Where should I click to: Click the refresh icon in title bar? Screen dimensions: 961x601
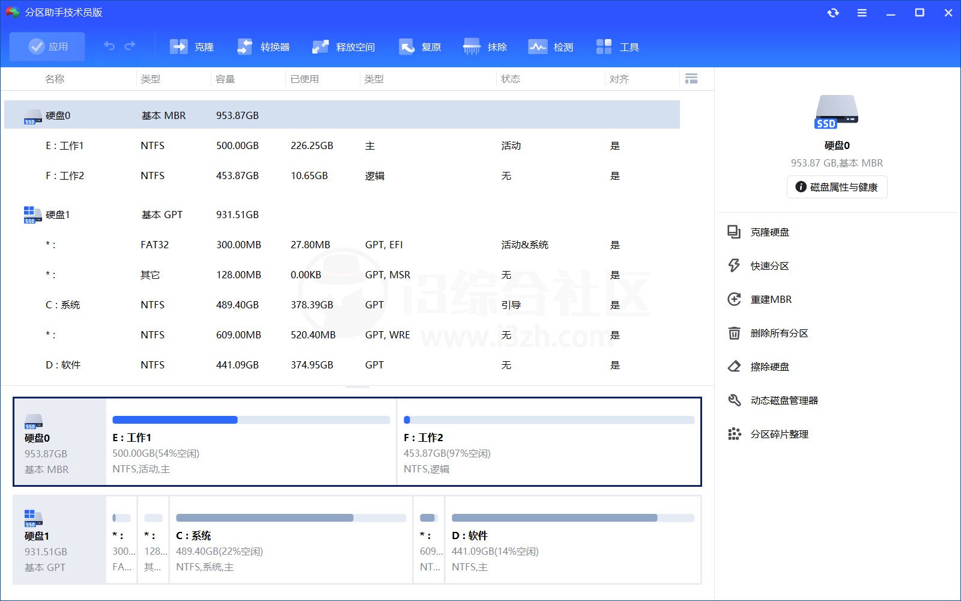tap(833, 13)
